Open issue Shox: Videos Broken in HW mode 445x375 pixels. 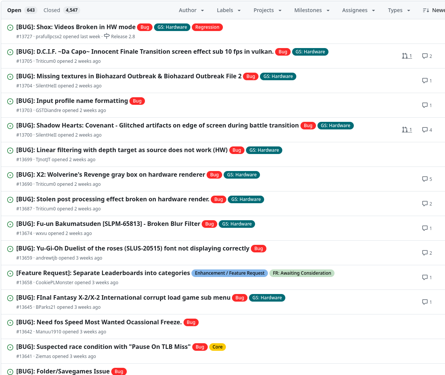pos(76,27)
